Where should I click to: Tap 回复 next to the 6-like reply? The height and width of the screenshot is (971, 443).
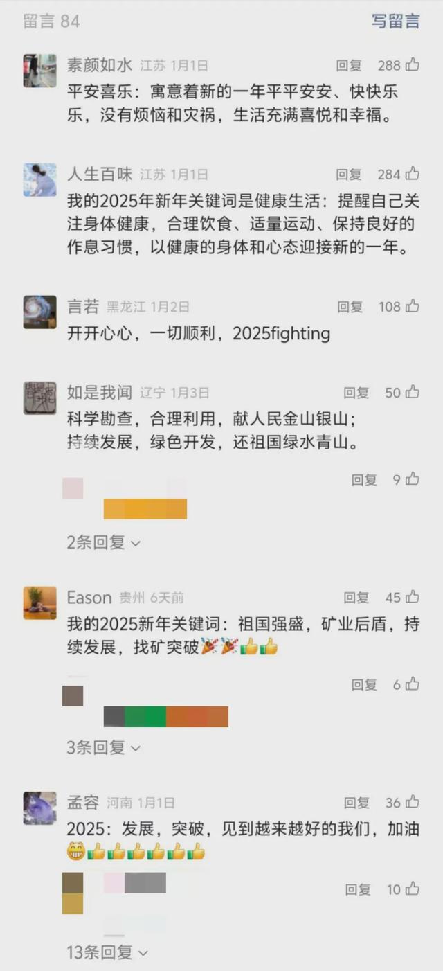point(364,685)
